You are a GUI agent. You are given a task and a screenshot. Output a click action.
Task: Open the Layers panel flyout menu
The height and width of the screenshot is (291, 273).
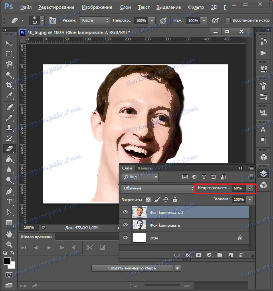(x=250, y=168)
